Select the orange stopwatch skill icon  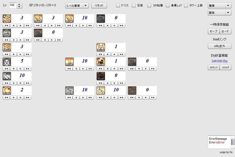pyautogui.click(x=101, y=91)
